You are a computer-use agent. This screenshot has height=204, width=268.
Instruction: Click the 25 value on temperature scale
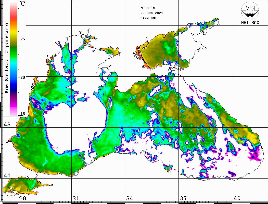click(x=22, y=39)
